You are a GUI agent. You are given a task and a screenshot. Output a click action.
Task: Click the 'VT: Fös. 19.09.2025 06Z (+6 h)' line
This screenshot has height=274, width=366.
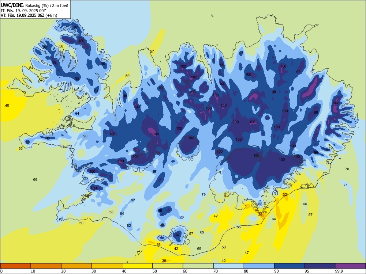coord(29,15)
